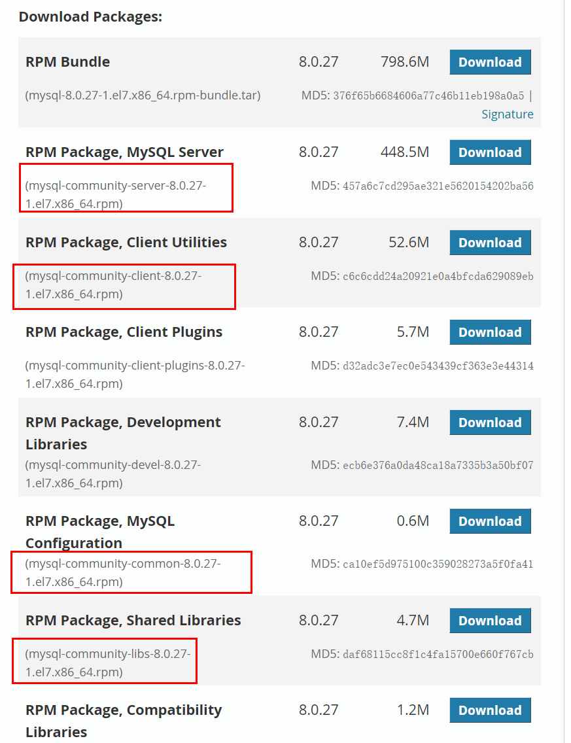Download the Shared Libraries RPM package
Viewport: 571px width, 743px height.
pos(490,620)
